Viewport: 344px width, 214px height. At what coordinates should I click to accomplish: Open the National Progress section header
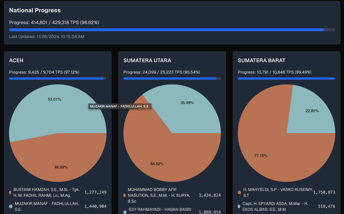pyautogui.click(x=35, y=10)
